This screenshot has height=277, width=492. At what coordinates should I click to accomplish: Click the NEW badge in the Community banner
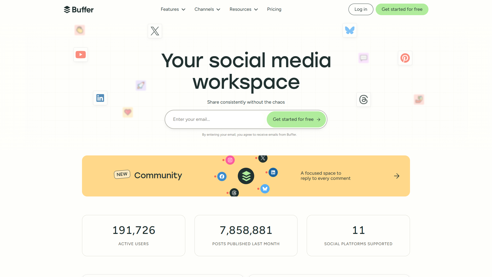click(x=122, y=174)
